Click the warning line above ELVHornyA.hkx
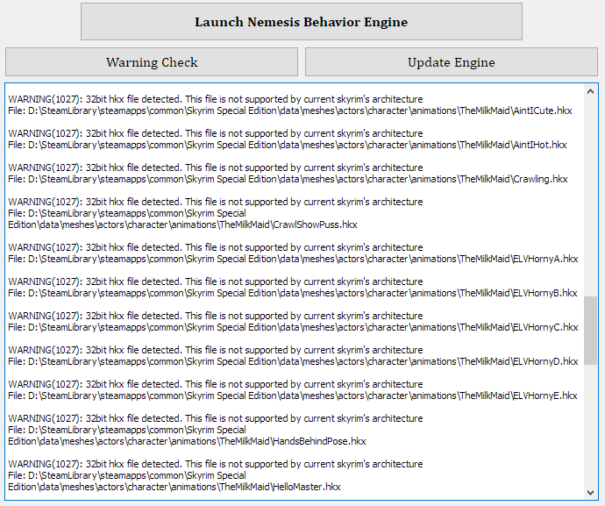The width and height of the screenshot is (605, 506). (x=216, y=247)
